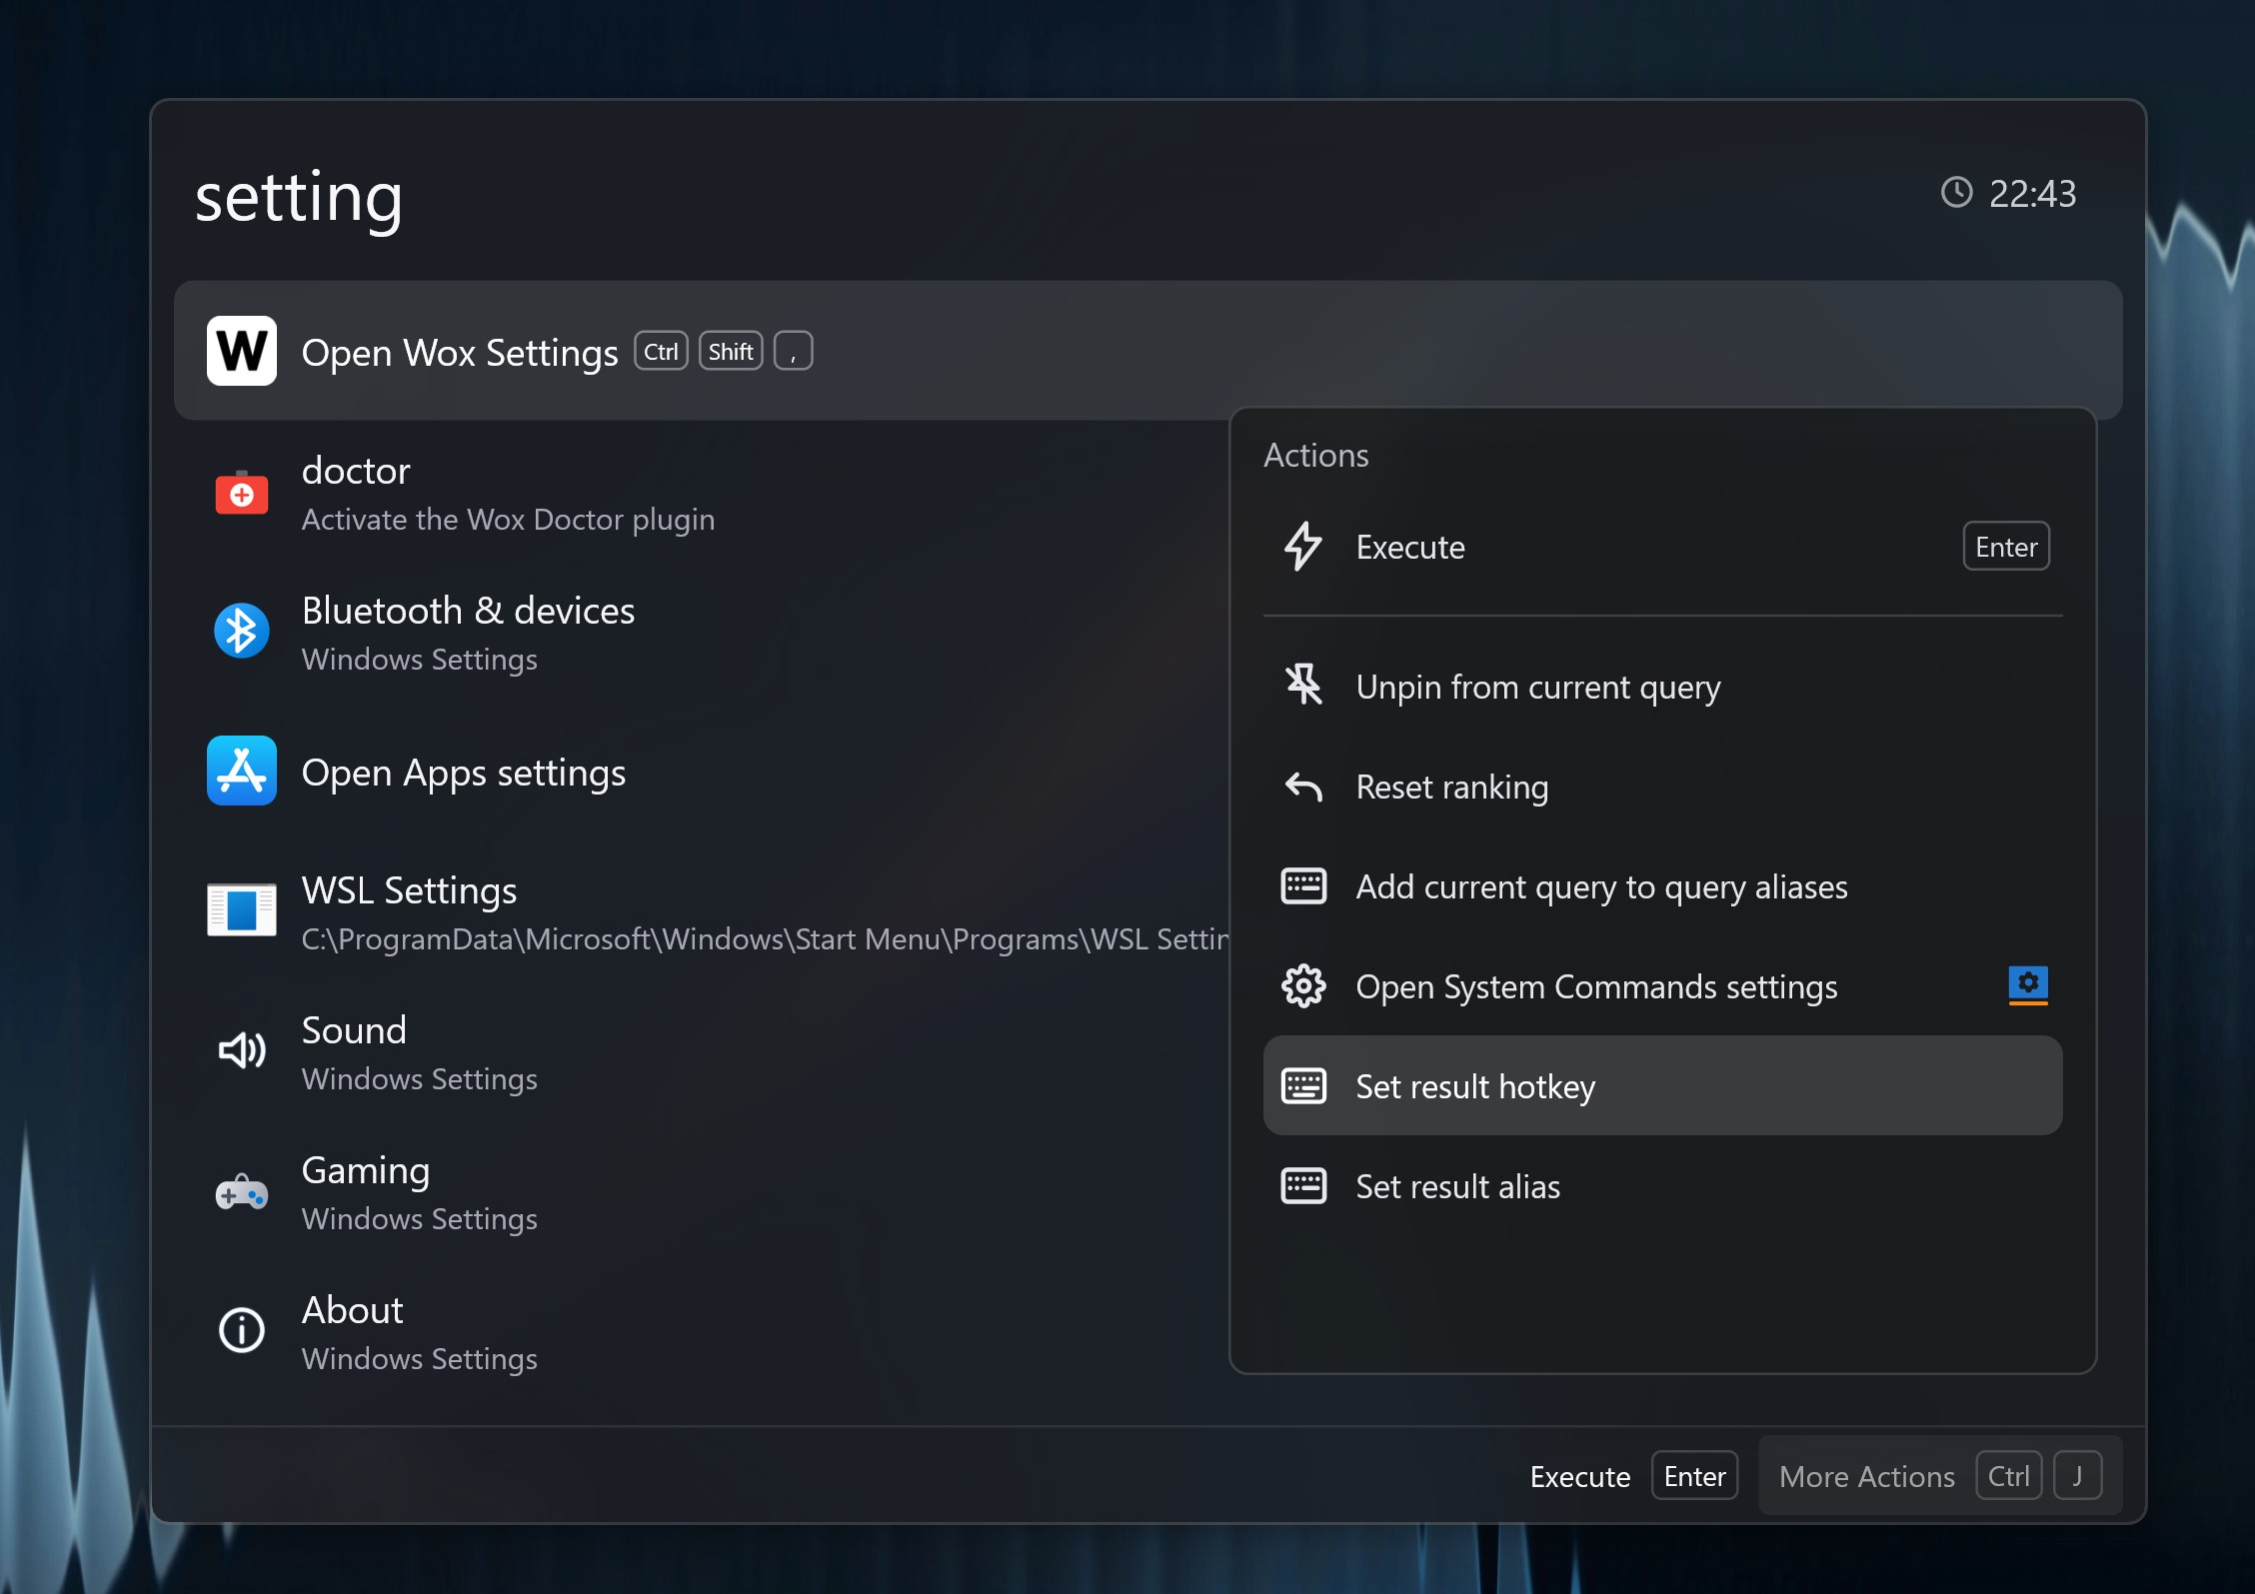Click the doctor first-aid kit icon
Screen dimensions: 2255x1594
click(241, 492)
